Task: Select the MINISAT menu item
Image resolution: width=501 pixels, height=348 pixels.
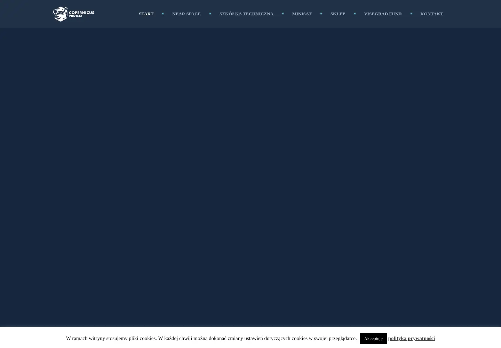Action: pyautogui.click(x=302, y=14)
